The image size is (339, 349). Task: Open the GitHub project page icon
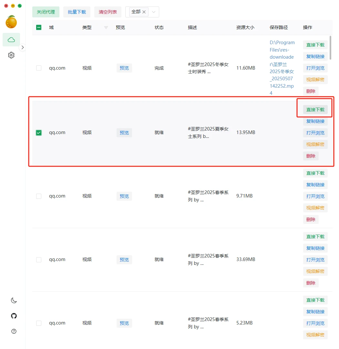[x=14, y=316]
